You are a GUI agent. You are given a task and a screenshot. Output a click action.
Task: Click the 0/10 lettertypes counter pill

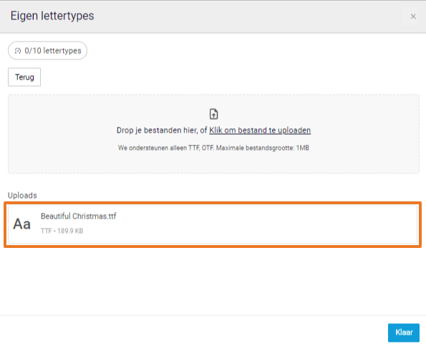(47, 51)
